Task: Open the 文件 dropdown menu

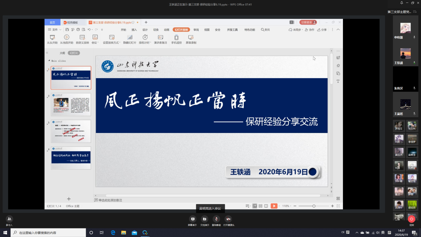Action: coord(55,30)
